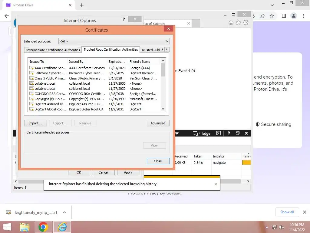This screenshot has width=310, height=233.
Task: Click Show all downloads
Action: pos(287,212)
